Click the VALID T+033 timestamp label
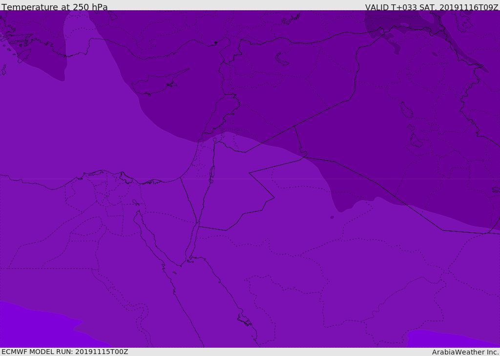500x356 pixels. coord(432,7)
